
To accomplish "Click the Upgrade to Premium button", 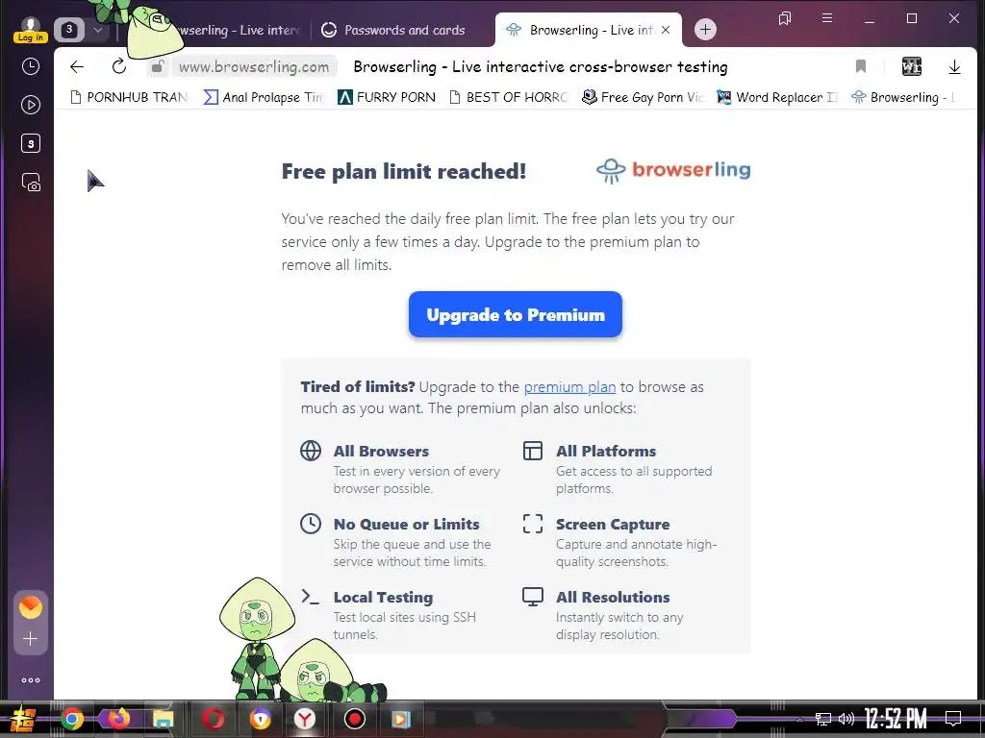I will pyautogui.click(x=516, y=314).
